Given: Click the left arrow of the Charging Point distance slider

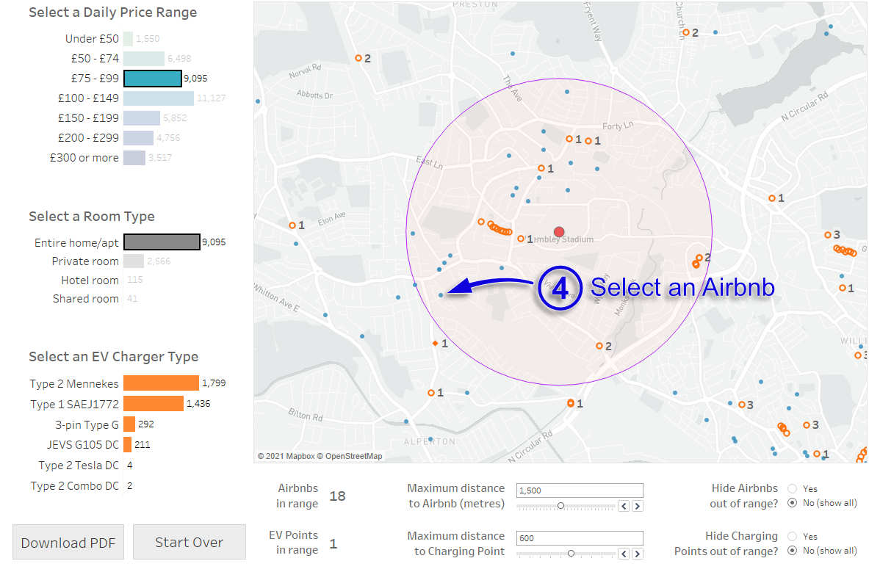Looking at the screenshot, I should pyautogui.click(x=624, y=554).
